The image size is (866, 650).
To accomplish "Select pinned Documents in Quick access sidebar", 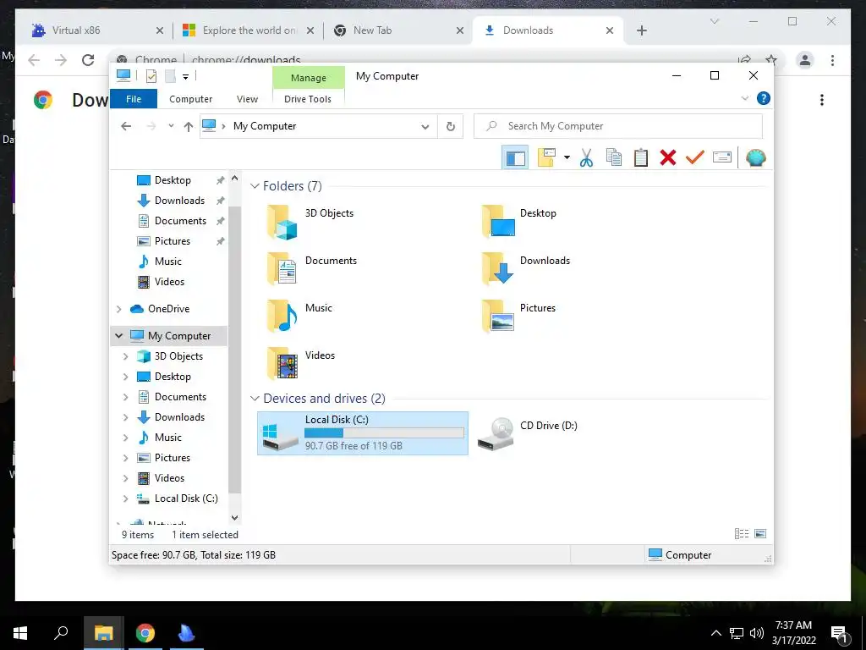I will pyautogui.click(x=180, y=221).
